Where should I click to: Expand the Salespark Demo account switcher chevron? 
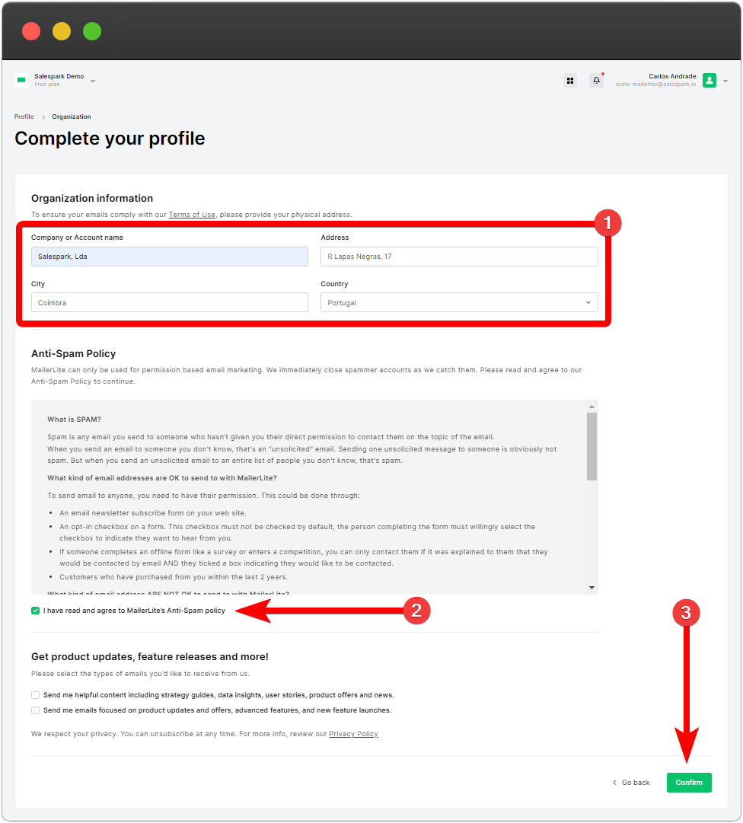click(93, 80)
